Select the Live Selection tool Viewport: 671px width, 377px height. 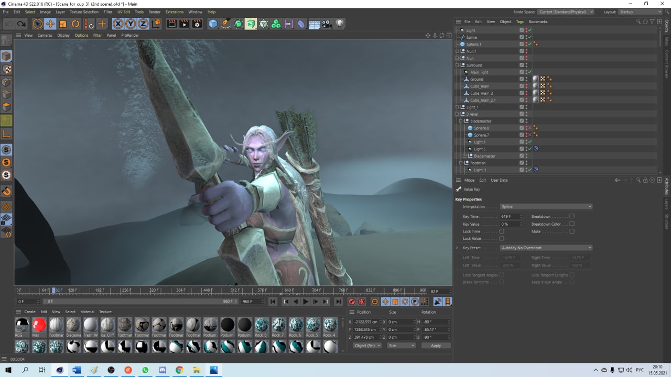point(37,24)
